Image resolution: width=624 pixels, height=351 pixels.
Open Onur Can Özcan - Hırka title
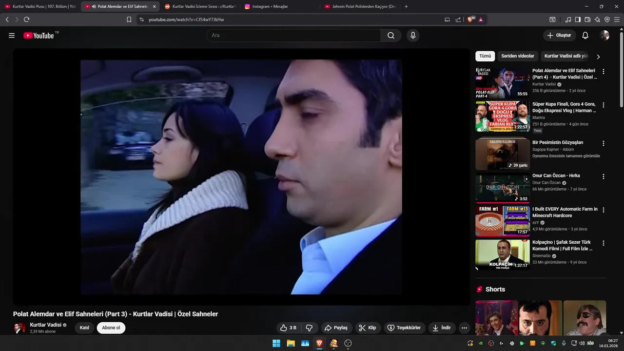tap(556, 175)
